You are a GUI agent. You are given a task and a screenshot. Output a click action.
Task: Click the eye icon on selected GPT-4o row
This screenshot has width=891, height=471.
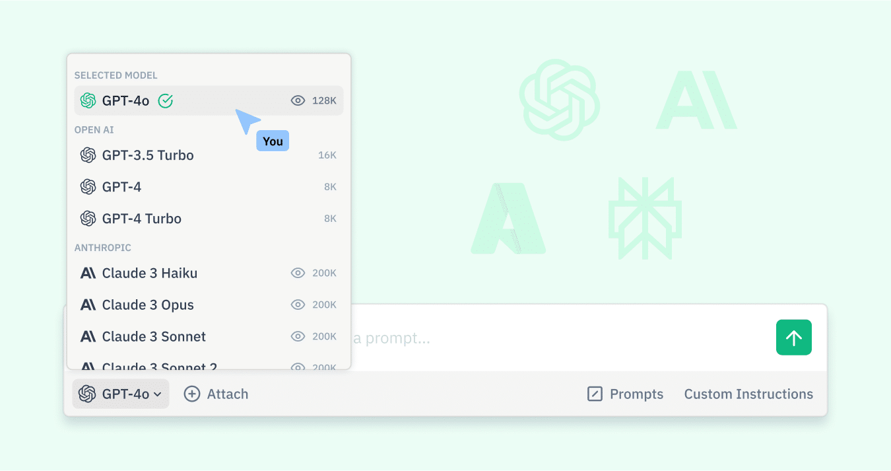tap(298, 100)
